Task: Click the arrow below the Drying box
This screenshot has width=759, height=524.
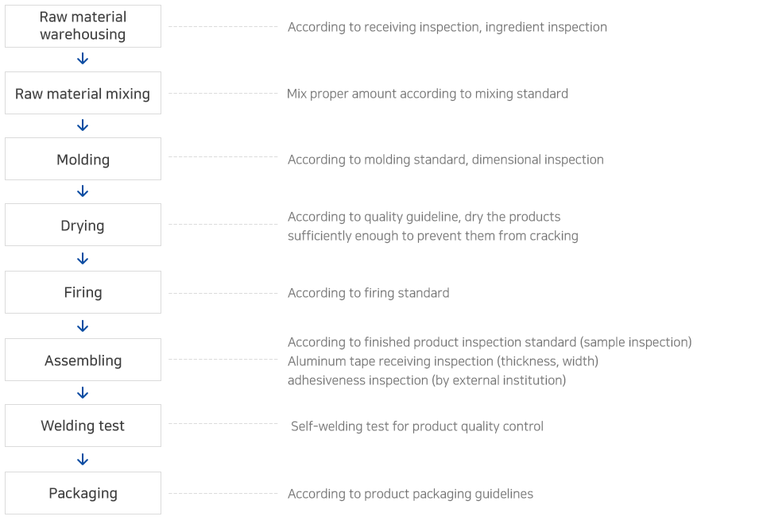Action: [x=83, y=259]
